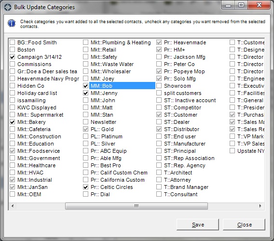
Task: Select the highlighted MM::Bob item
Action: [x=122, y=86]
